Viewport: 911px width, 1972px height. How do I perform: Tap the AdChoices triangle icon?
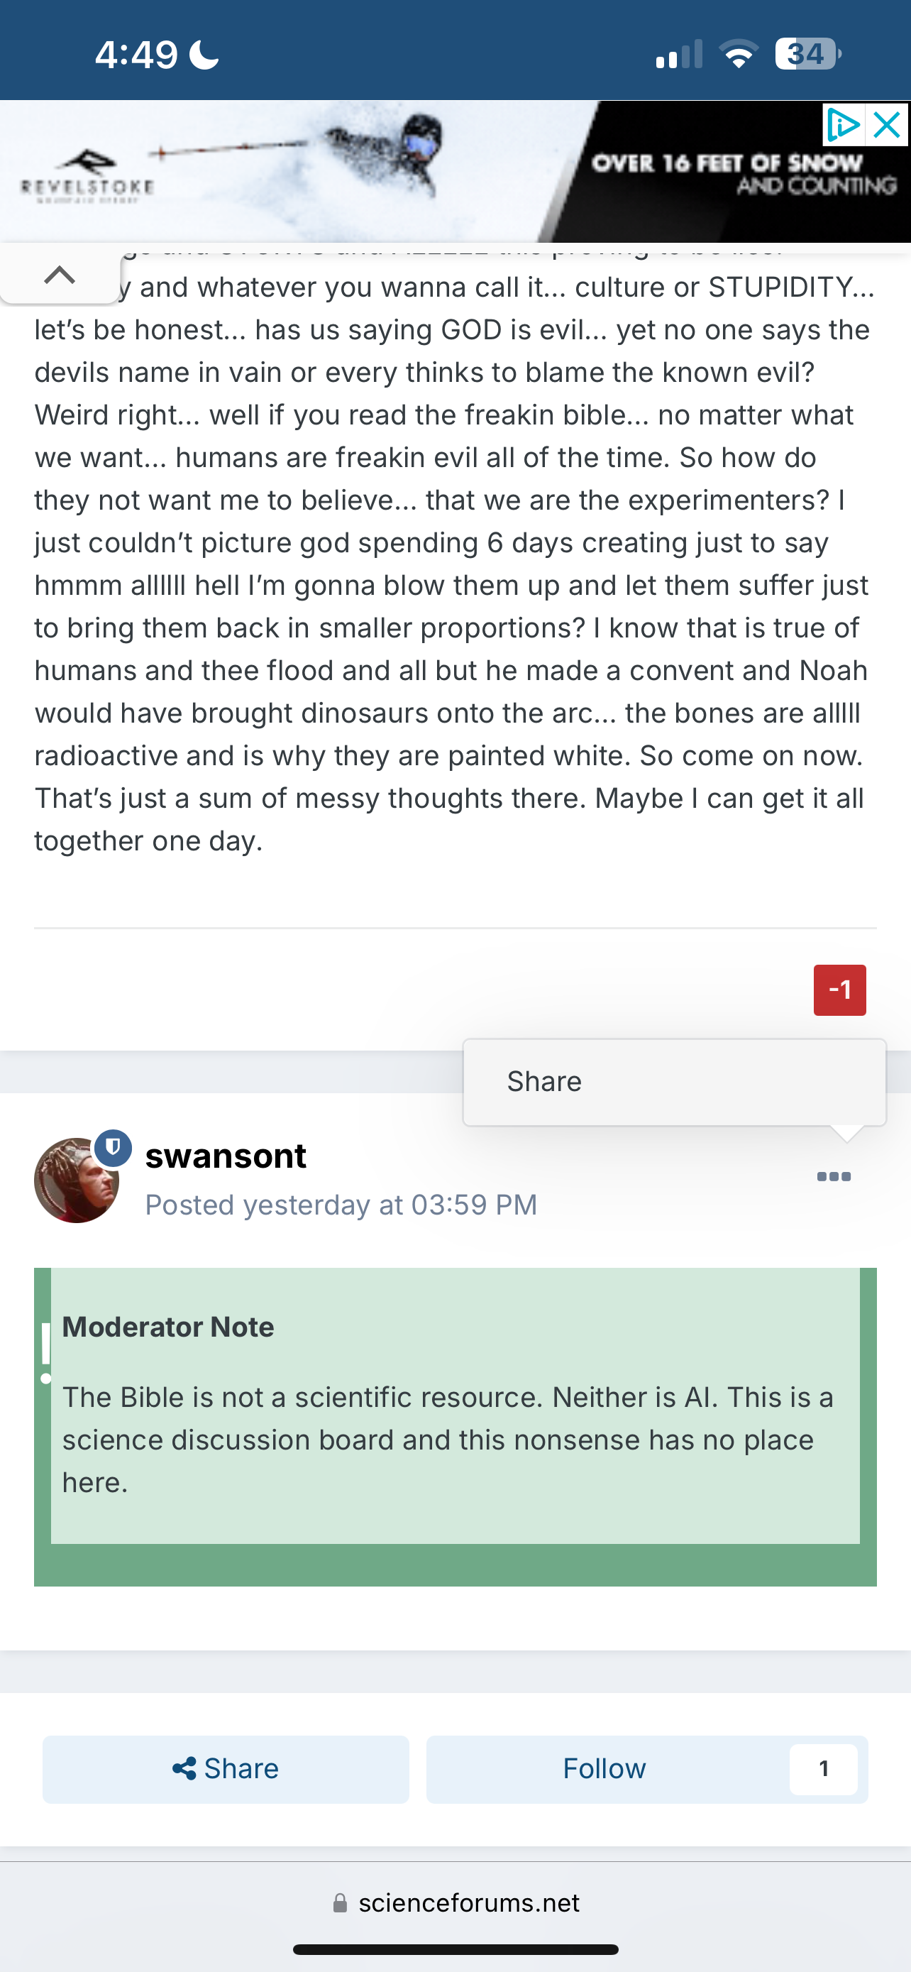pos(843,125)
